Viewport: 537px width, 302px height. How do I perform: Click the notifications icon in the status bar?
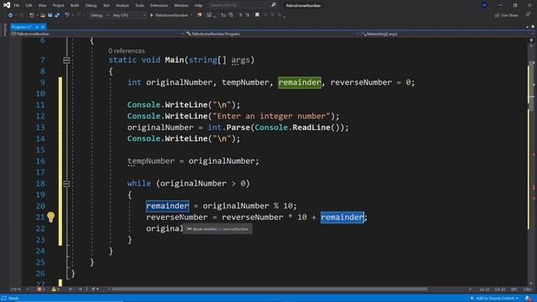[529, 299]
